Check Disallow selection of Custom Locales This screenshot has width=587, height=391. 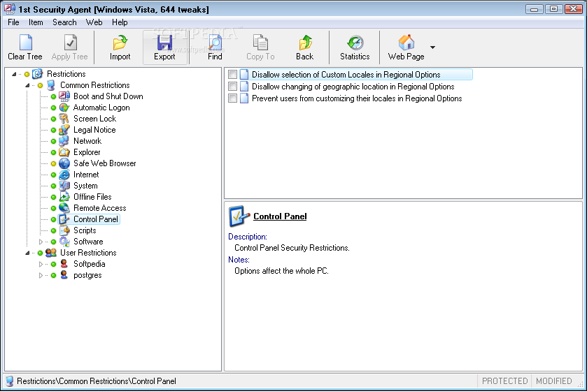[x=232, y=75]
